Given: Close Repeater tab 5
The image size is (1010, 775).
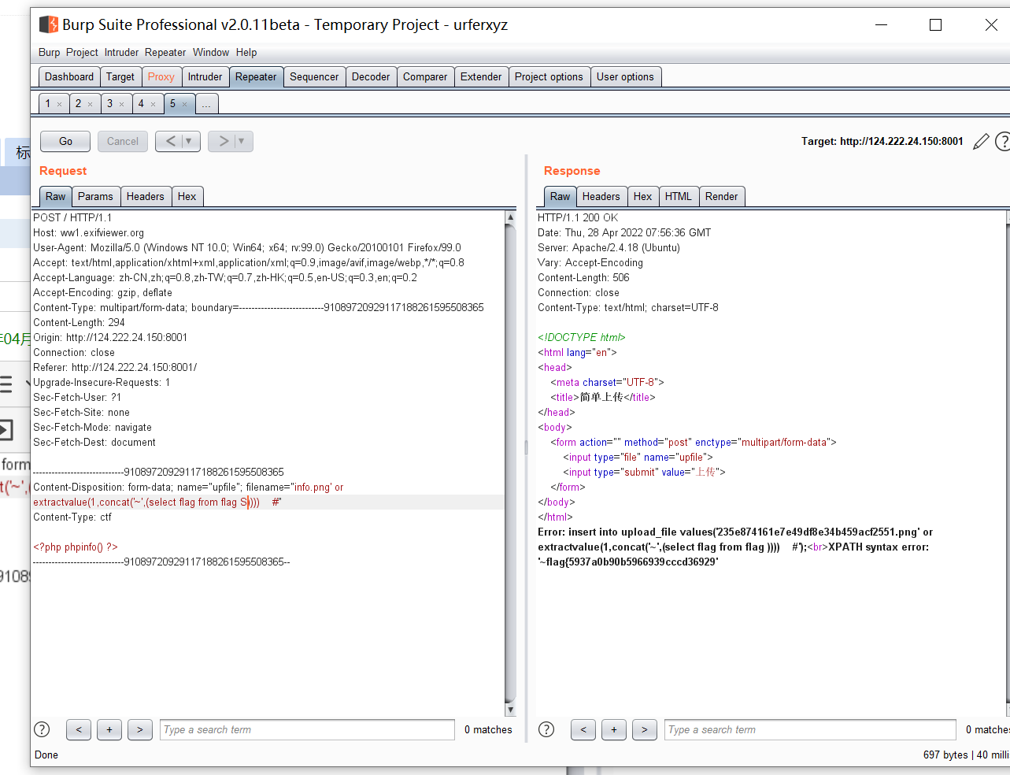Looking at the screenshot, I should tap(184, 104).
